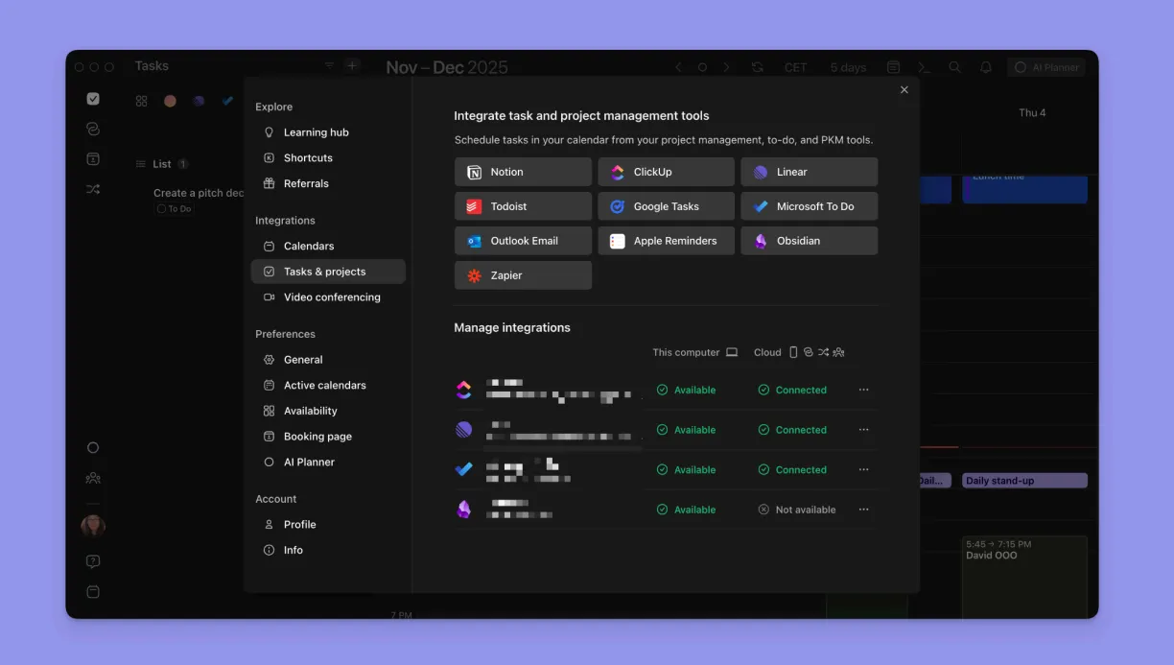Connect Outlook Email integration
Viewport: 1174px width, 665px height.
click(x=523, y=241)
